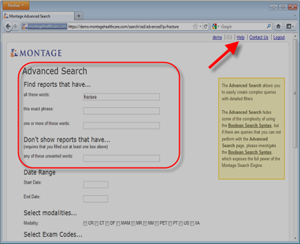
Task: Go forward with the browser forward arrow
Action: tap(15, 27)
